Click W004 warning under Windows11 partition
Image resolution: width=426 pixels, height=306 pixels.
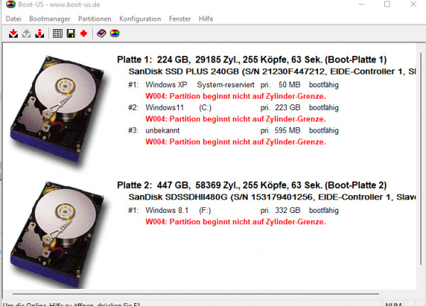tap(236, 119)
